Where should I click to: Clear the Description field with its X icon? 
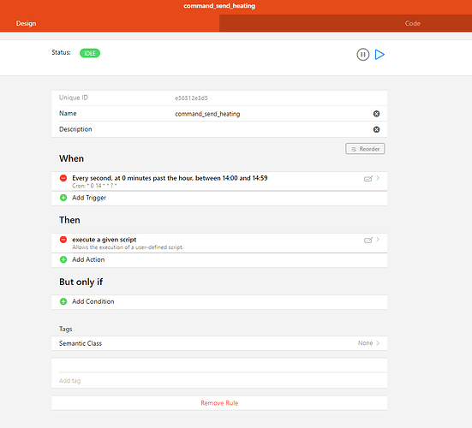376,129
